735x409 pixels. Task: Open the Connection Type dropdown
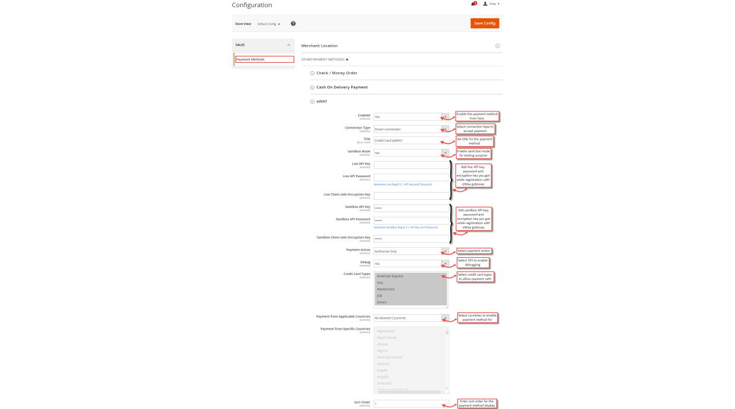[411, 129]
